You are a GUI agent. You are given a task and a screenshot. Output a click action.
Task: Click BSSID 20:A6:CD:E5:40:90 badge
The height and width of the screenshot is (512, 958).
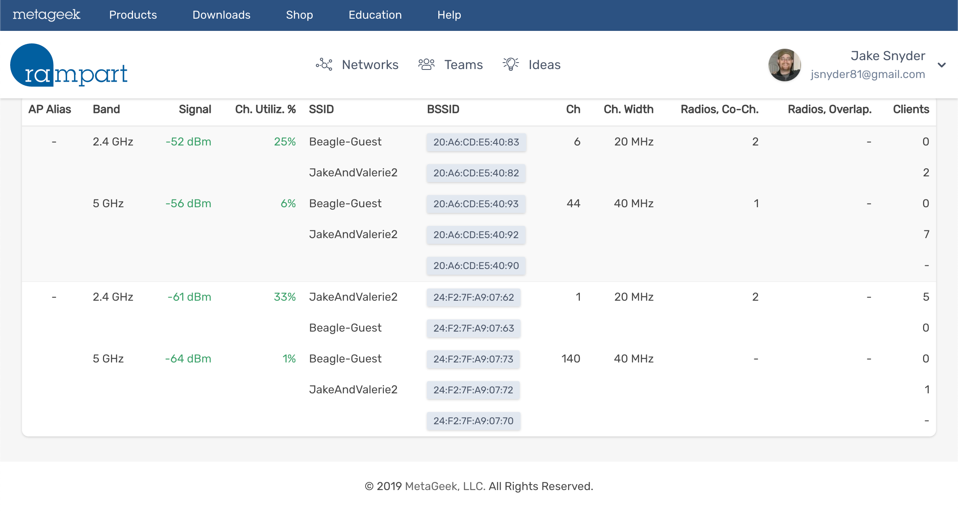(x=476, y=266)
